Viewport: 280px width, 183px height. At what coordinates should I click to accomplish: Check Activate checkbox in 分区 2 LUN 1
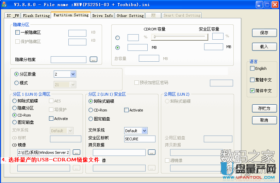point(126,110)
